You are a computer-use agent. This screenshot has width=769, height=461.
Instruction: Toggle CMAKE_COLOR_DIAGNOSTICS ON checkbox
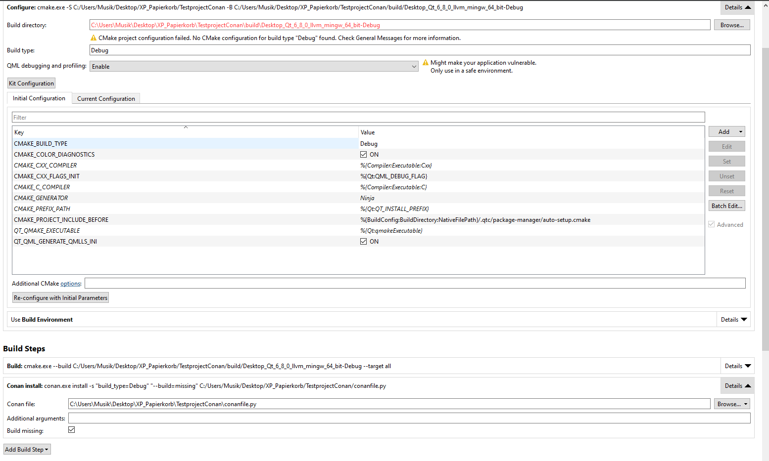[364, 155]
